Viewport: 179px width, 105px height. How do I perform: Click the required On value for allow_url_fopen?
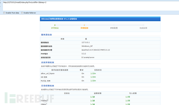(x=83, y=74)
